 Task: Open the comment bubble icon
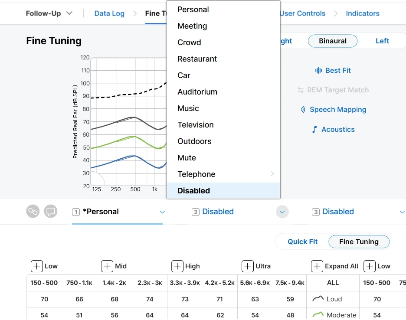51,211
